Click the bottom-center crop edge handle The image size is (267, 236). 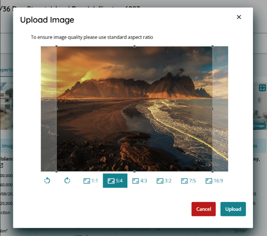[135, 171]
